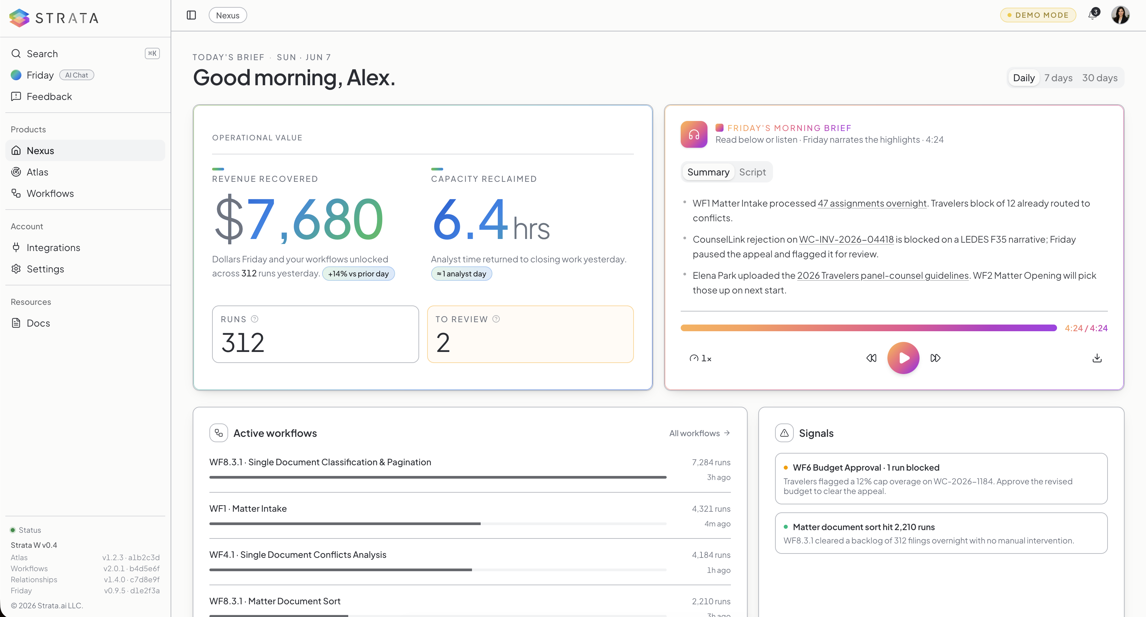Open Matter document sort 2,210 runs signal
1146x617 pixels.
coord(941,533)
